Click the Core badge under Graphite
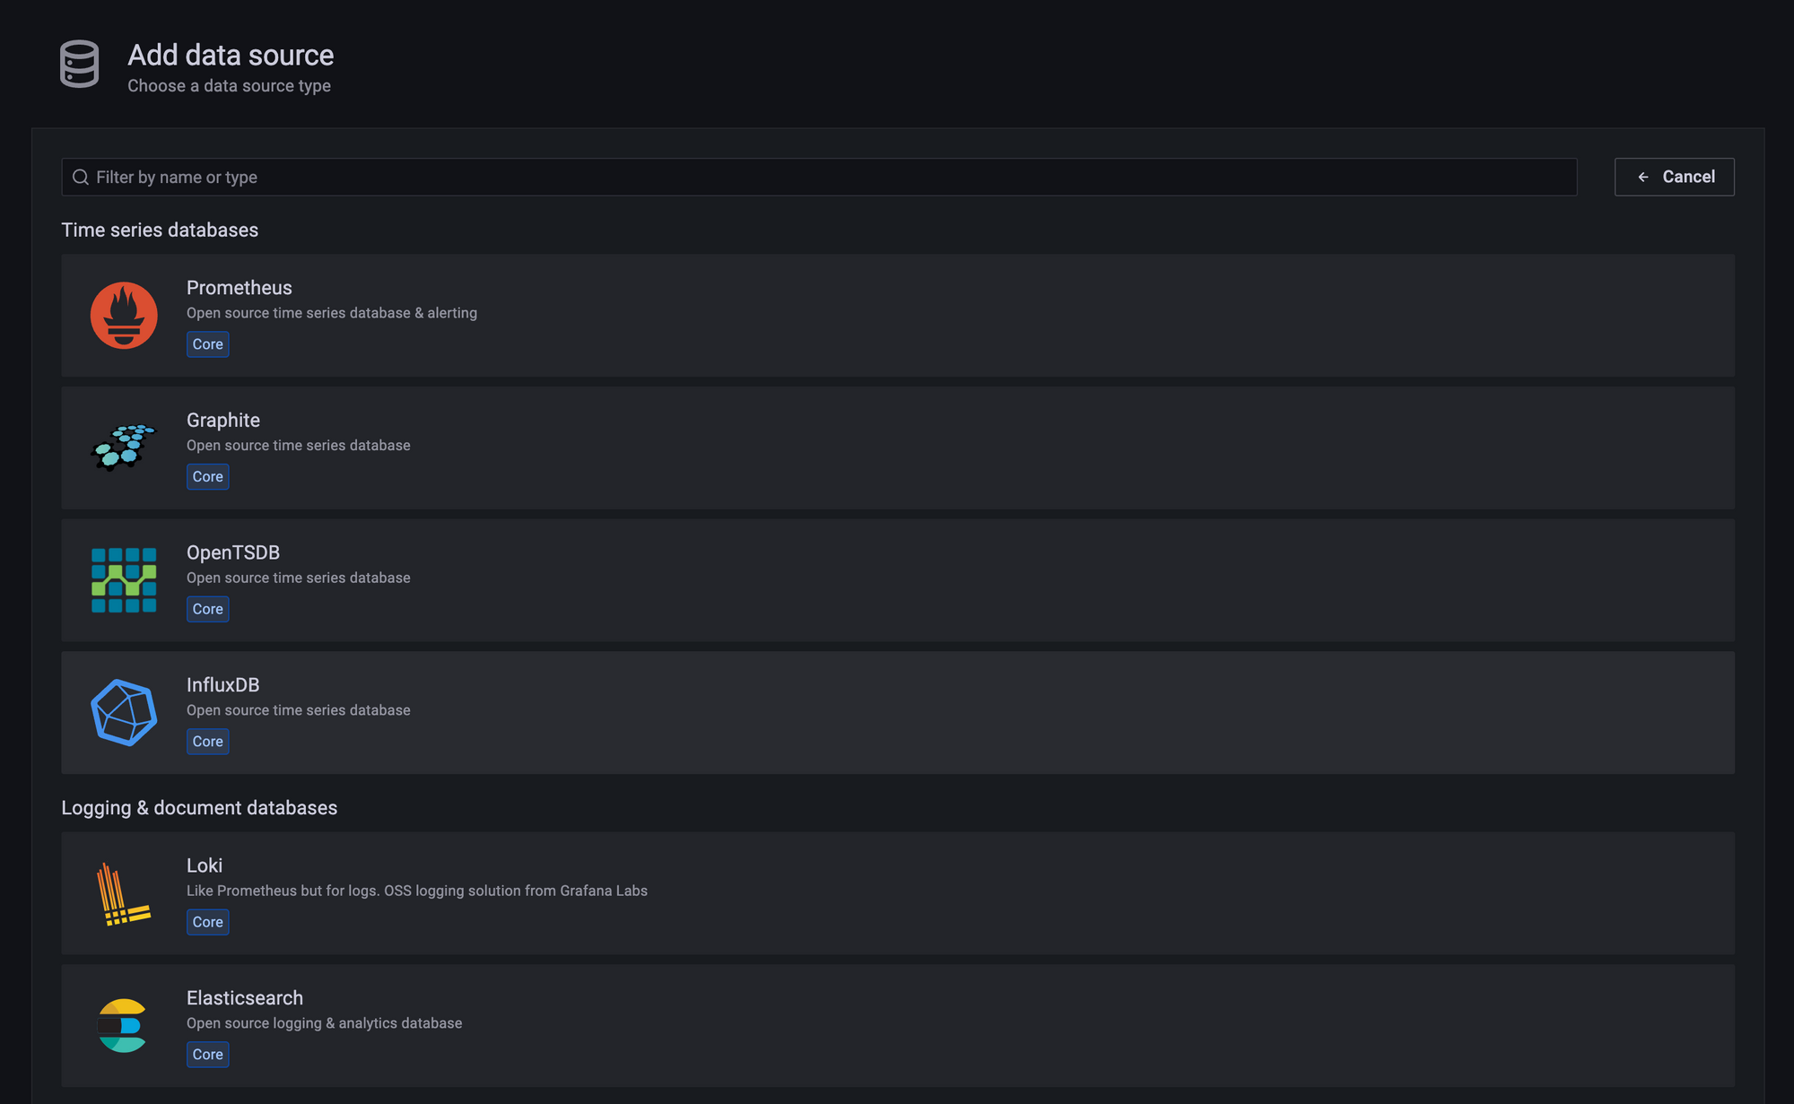The image size is (1794, 1104). 208,477
